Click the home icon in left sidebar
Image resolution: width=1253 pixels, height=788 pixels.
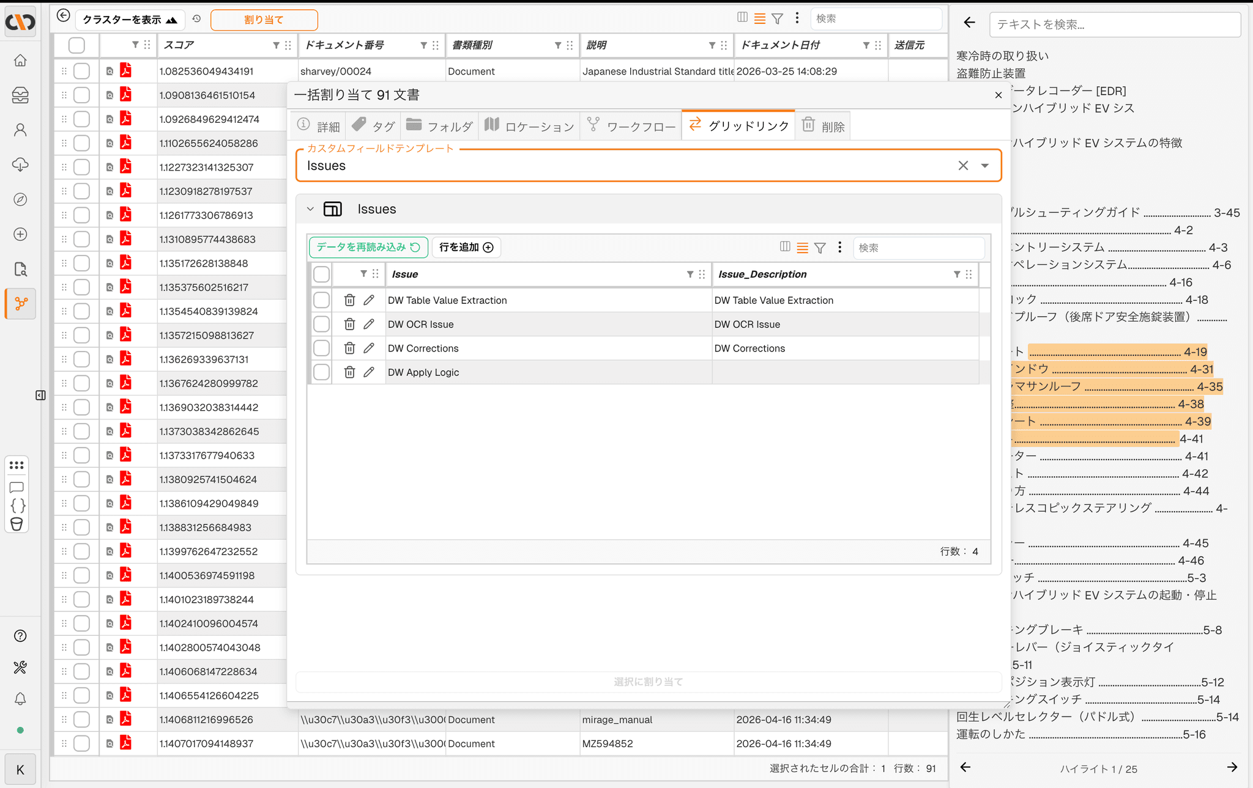click(20, 61)
